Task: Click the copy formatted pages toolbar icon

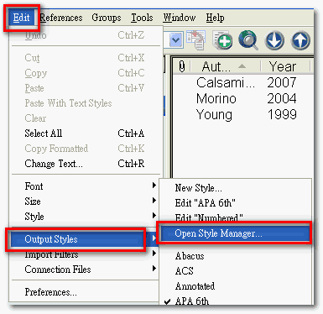Action: click(196, 40)
